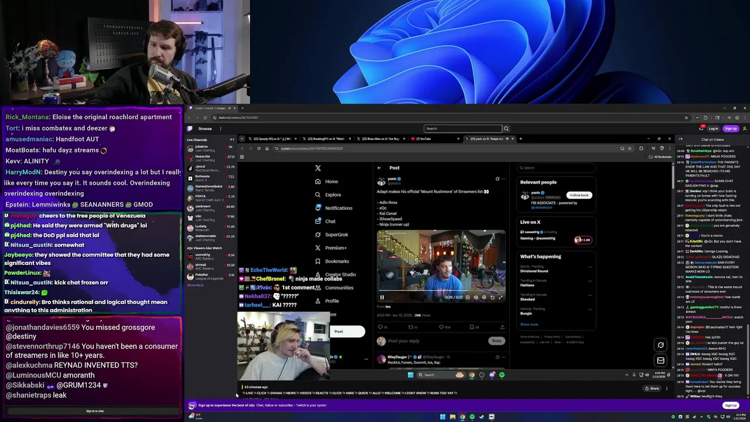Click the repost icon under post
The width and height of the screenshot is (750, 422).
click(x=411, y=327)
